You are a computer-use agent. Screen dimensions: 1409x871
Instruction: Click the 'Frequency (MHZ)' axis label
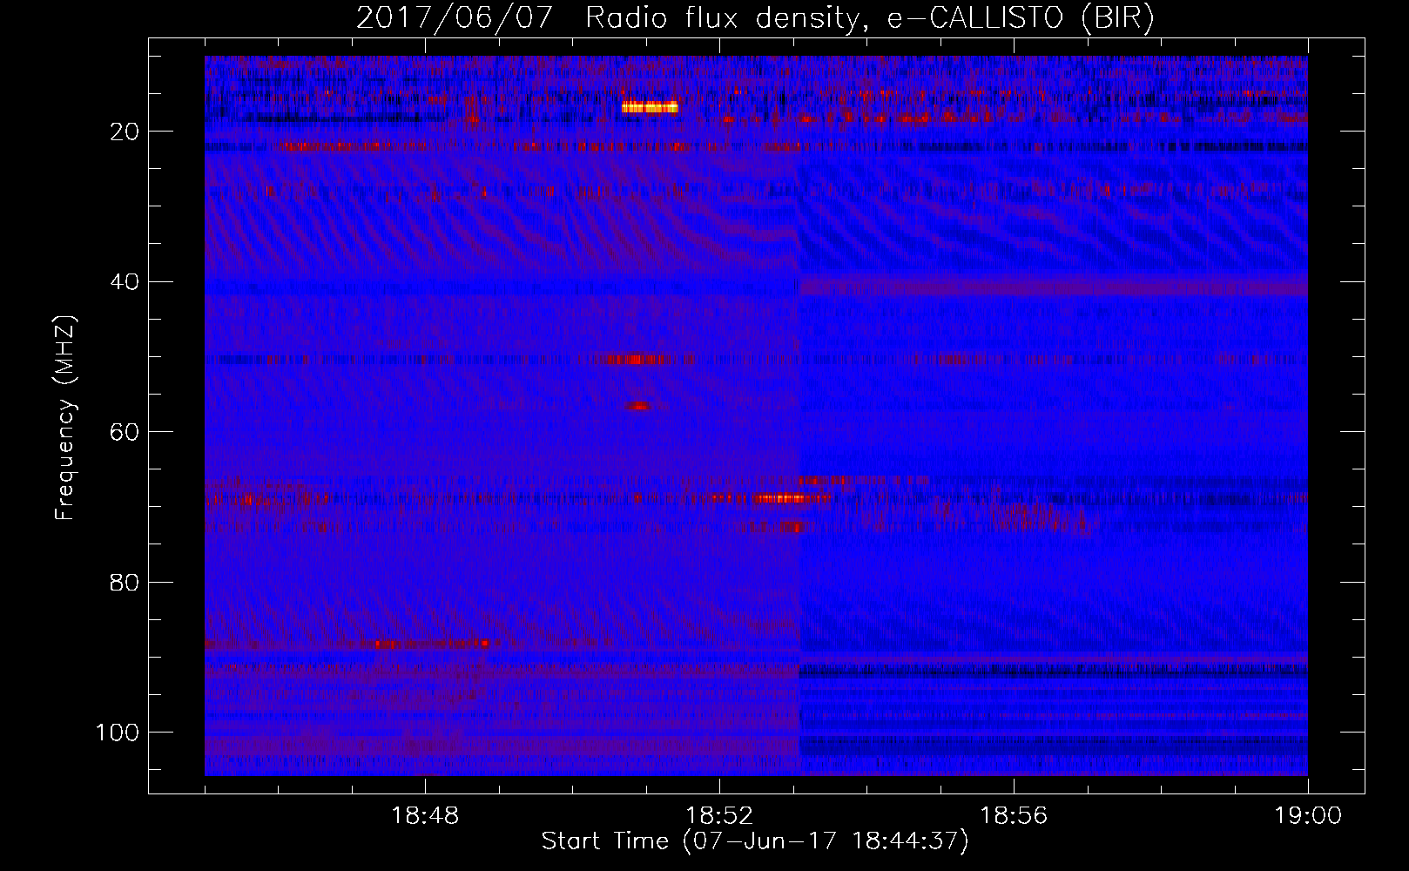tap(65, 418)
